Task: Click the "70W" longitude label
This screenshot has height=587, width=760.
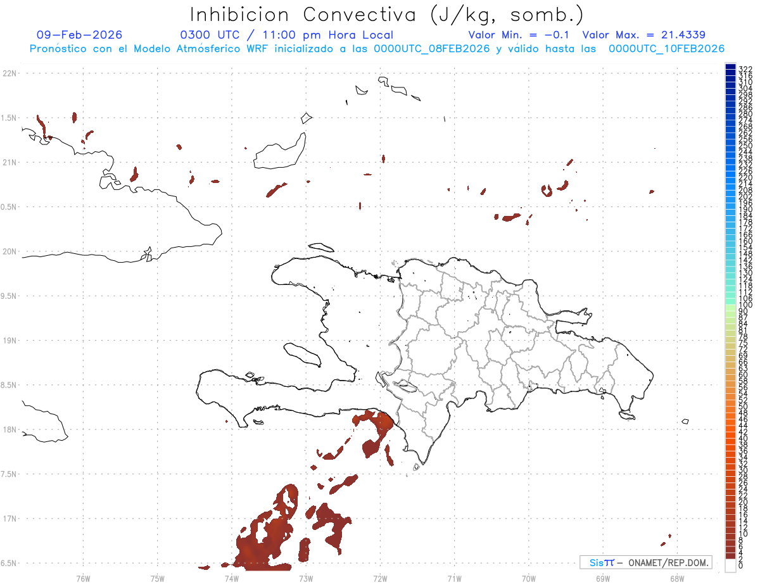Action: pyautogui.click(x=528, y=578)
